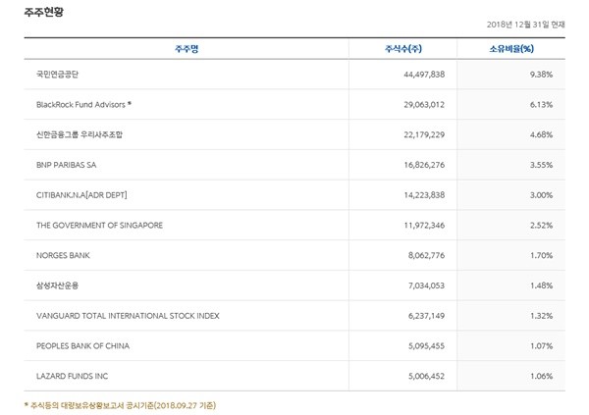
Task: Click ownership ratio 4.68%
Action: (x=541, y=134)
